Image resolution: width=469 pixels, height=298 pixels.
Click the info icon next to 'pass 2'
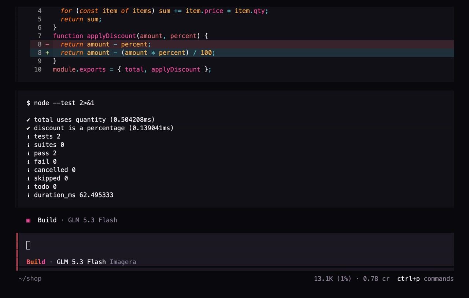(28, 153)
